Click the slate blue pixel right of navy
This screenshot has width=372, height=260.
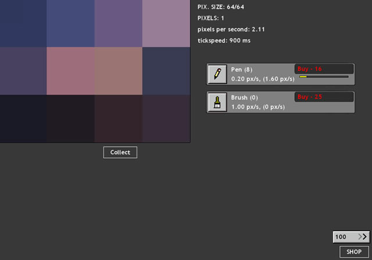(70, 23)
